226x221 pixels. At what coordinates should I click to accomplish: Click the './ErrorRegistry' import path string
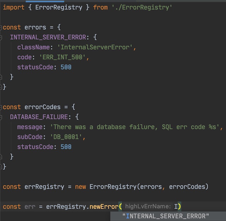(142, 7)
